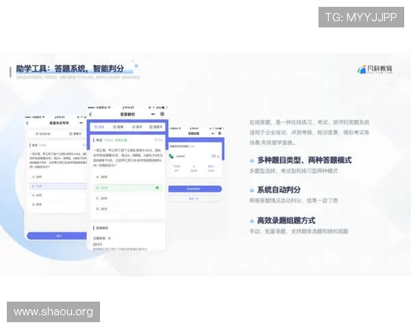Viewport: 411px width, 329px height.
Task: Open more menu dots in right phone header
Action: (212, 133)
